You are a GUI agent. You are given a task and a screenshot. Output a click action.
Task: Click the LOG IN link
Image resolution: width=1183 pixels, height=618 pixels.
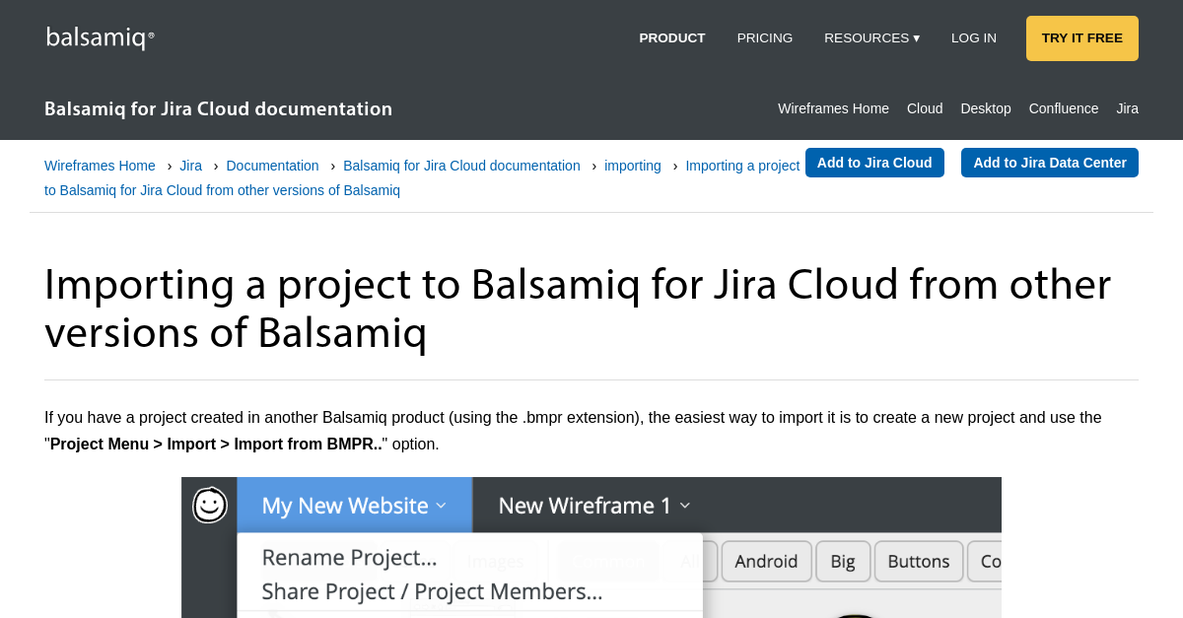(973, 37)
